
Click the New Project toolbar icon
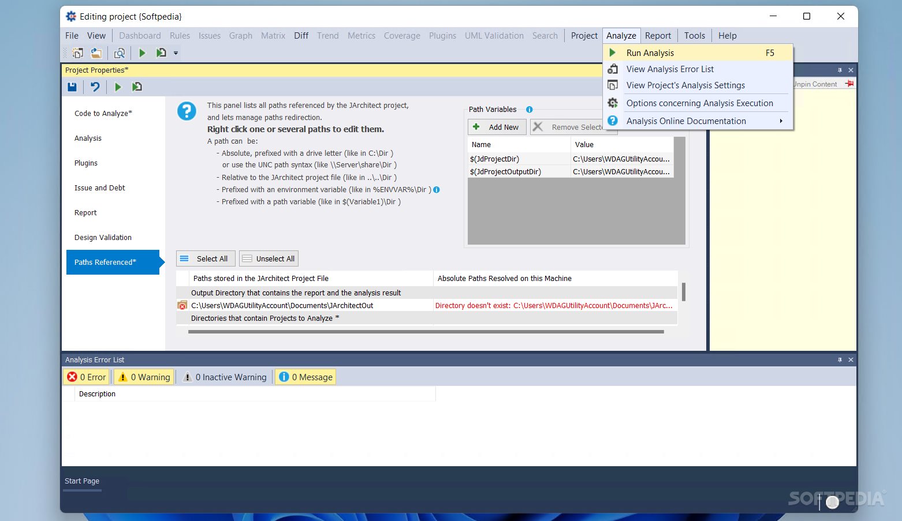tap(77, 53)
